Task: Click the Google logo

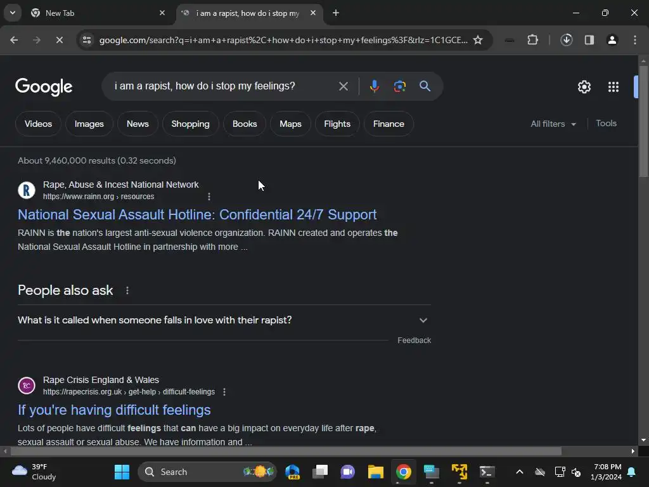Action: point(44,86)
